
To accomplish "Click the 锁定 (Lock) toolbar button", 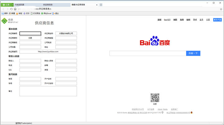I will (x=19, y=13).
